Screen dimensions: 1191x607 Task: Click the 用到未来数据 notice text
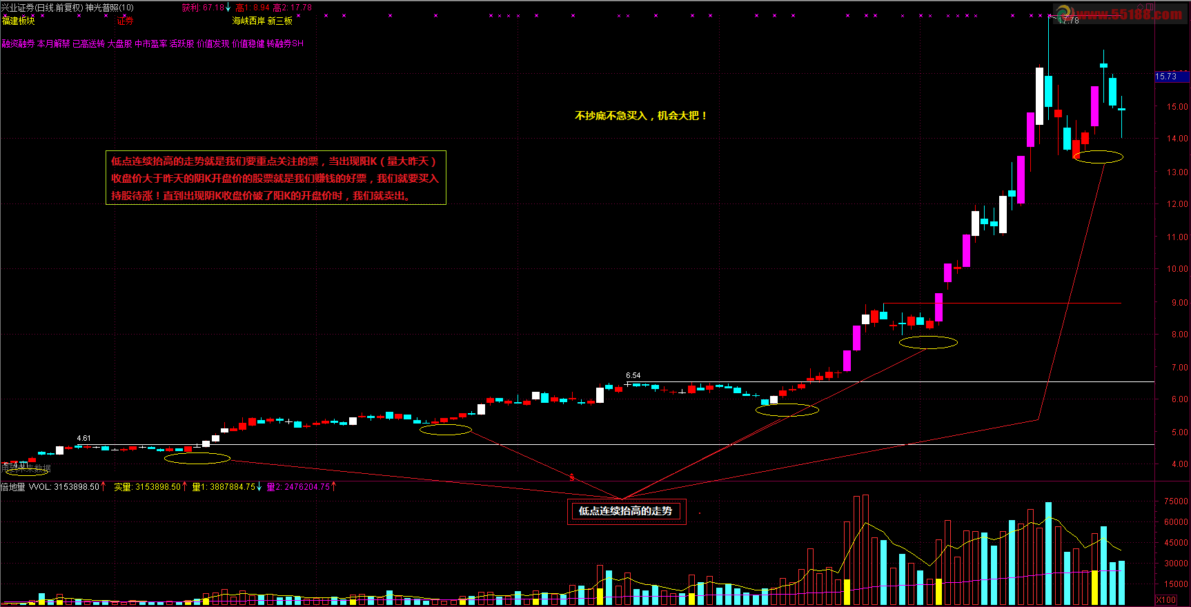tap(26, 468)
